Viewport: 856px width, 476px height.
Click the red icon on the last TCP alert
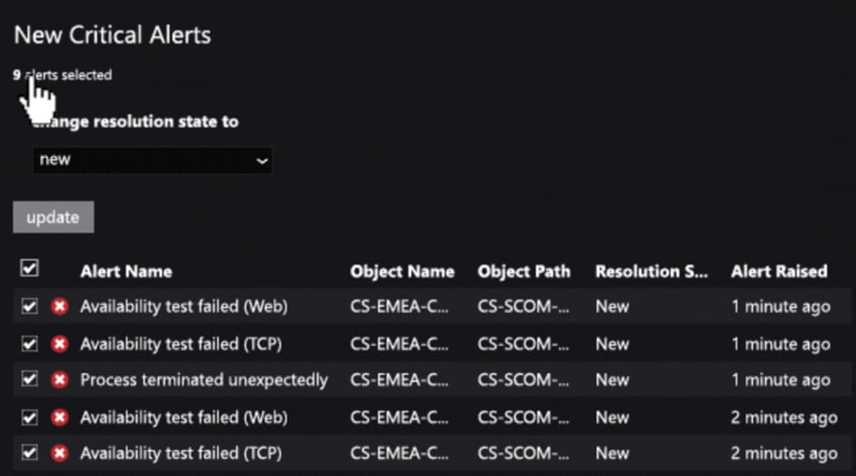(x=59, y=453)
